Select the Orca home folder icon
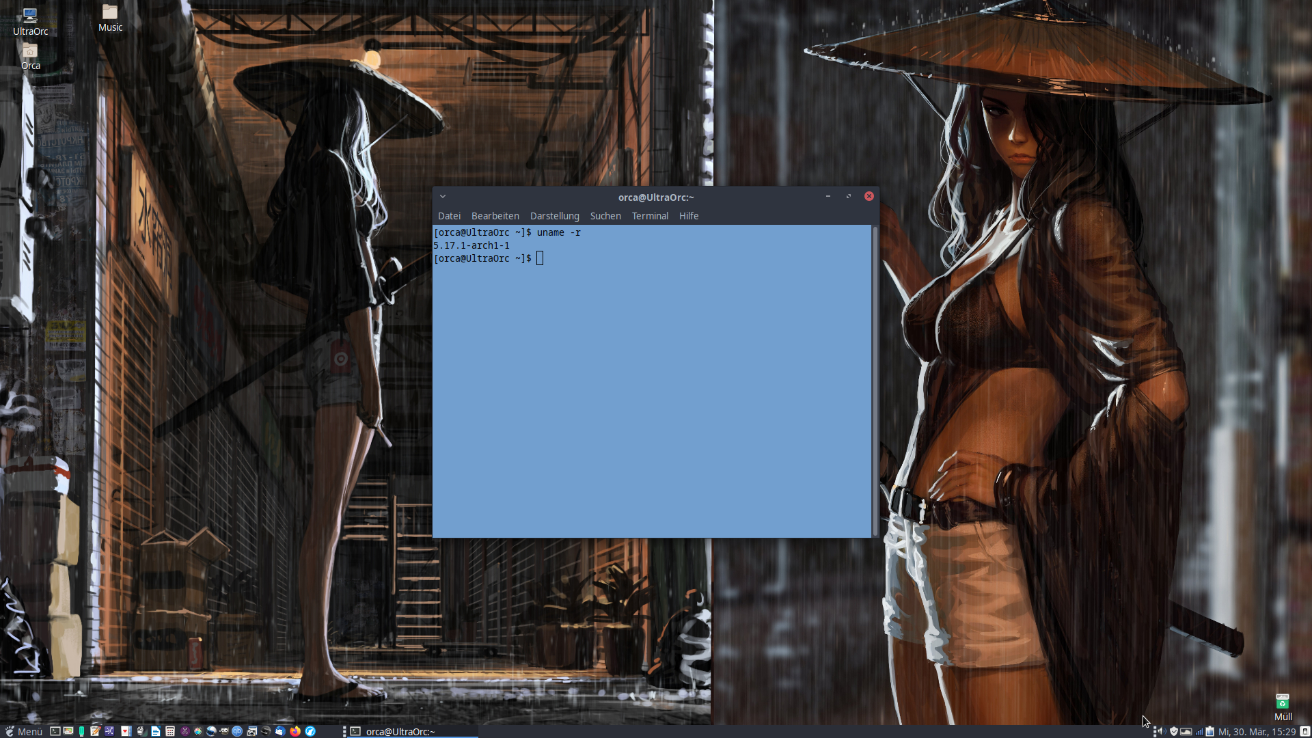The width and height of the screenshot is (1312, 738). tap(30, 57)
